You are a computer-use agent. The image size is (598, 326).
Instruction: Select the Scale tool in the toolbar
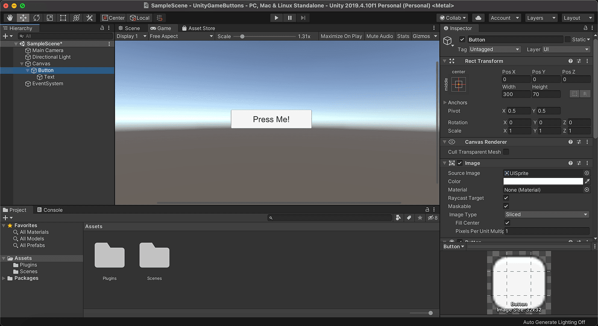pyautogui.click(x=50, y=17)
